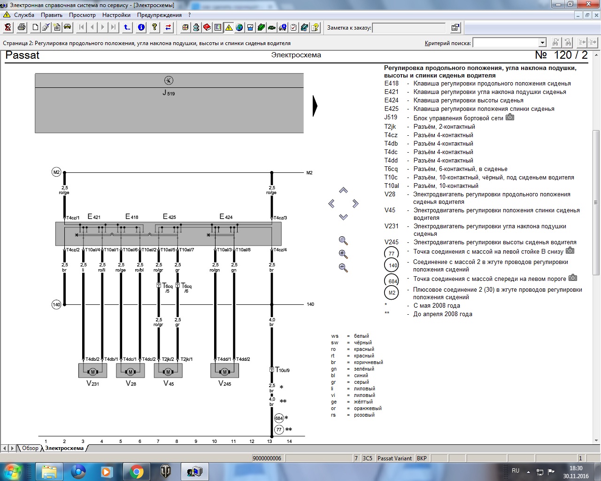This screenshot has height=481, width=601.
Task: Open the Предупреждения menu
Action: (x=159, y=15)
